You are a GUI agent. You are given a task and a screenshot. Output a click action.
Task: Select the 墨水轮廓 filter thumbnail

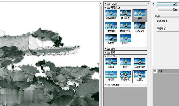point(125,13)
